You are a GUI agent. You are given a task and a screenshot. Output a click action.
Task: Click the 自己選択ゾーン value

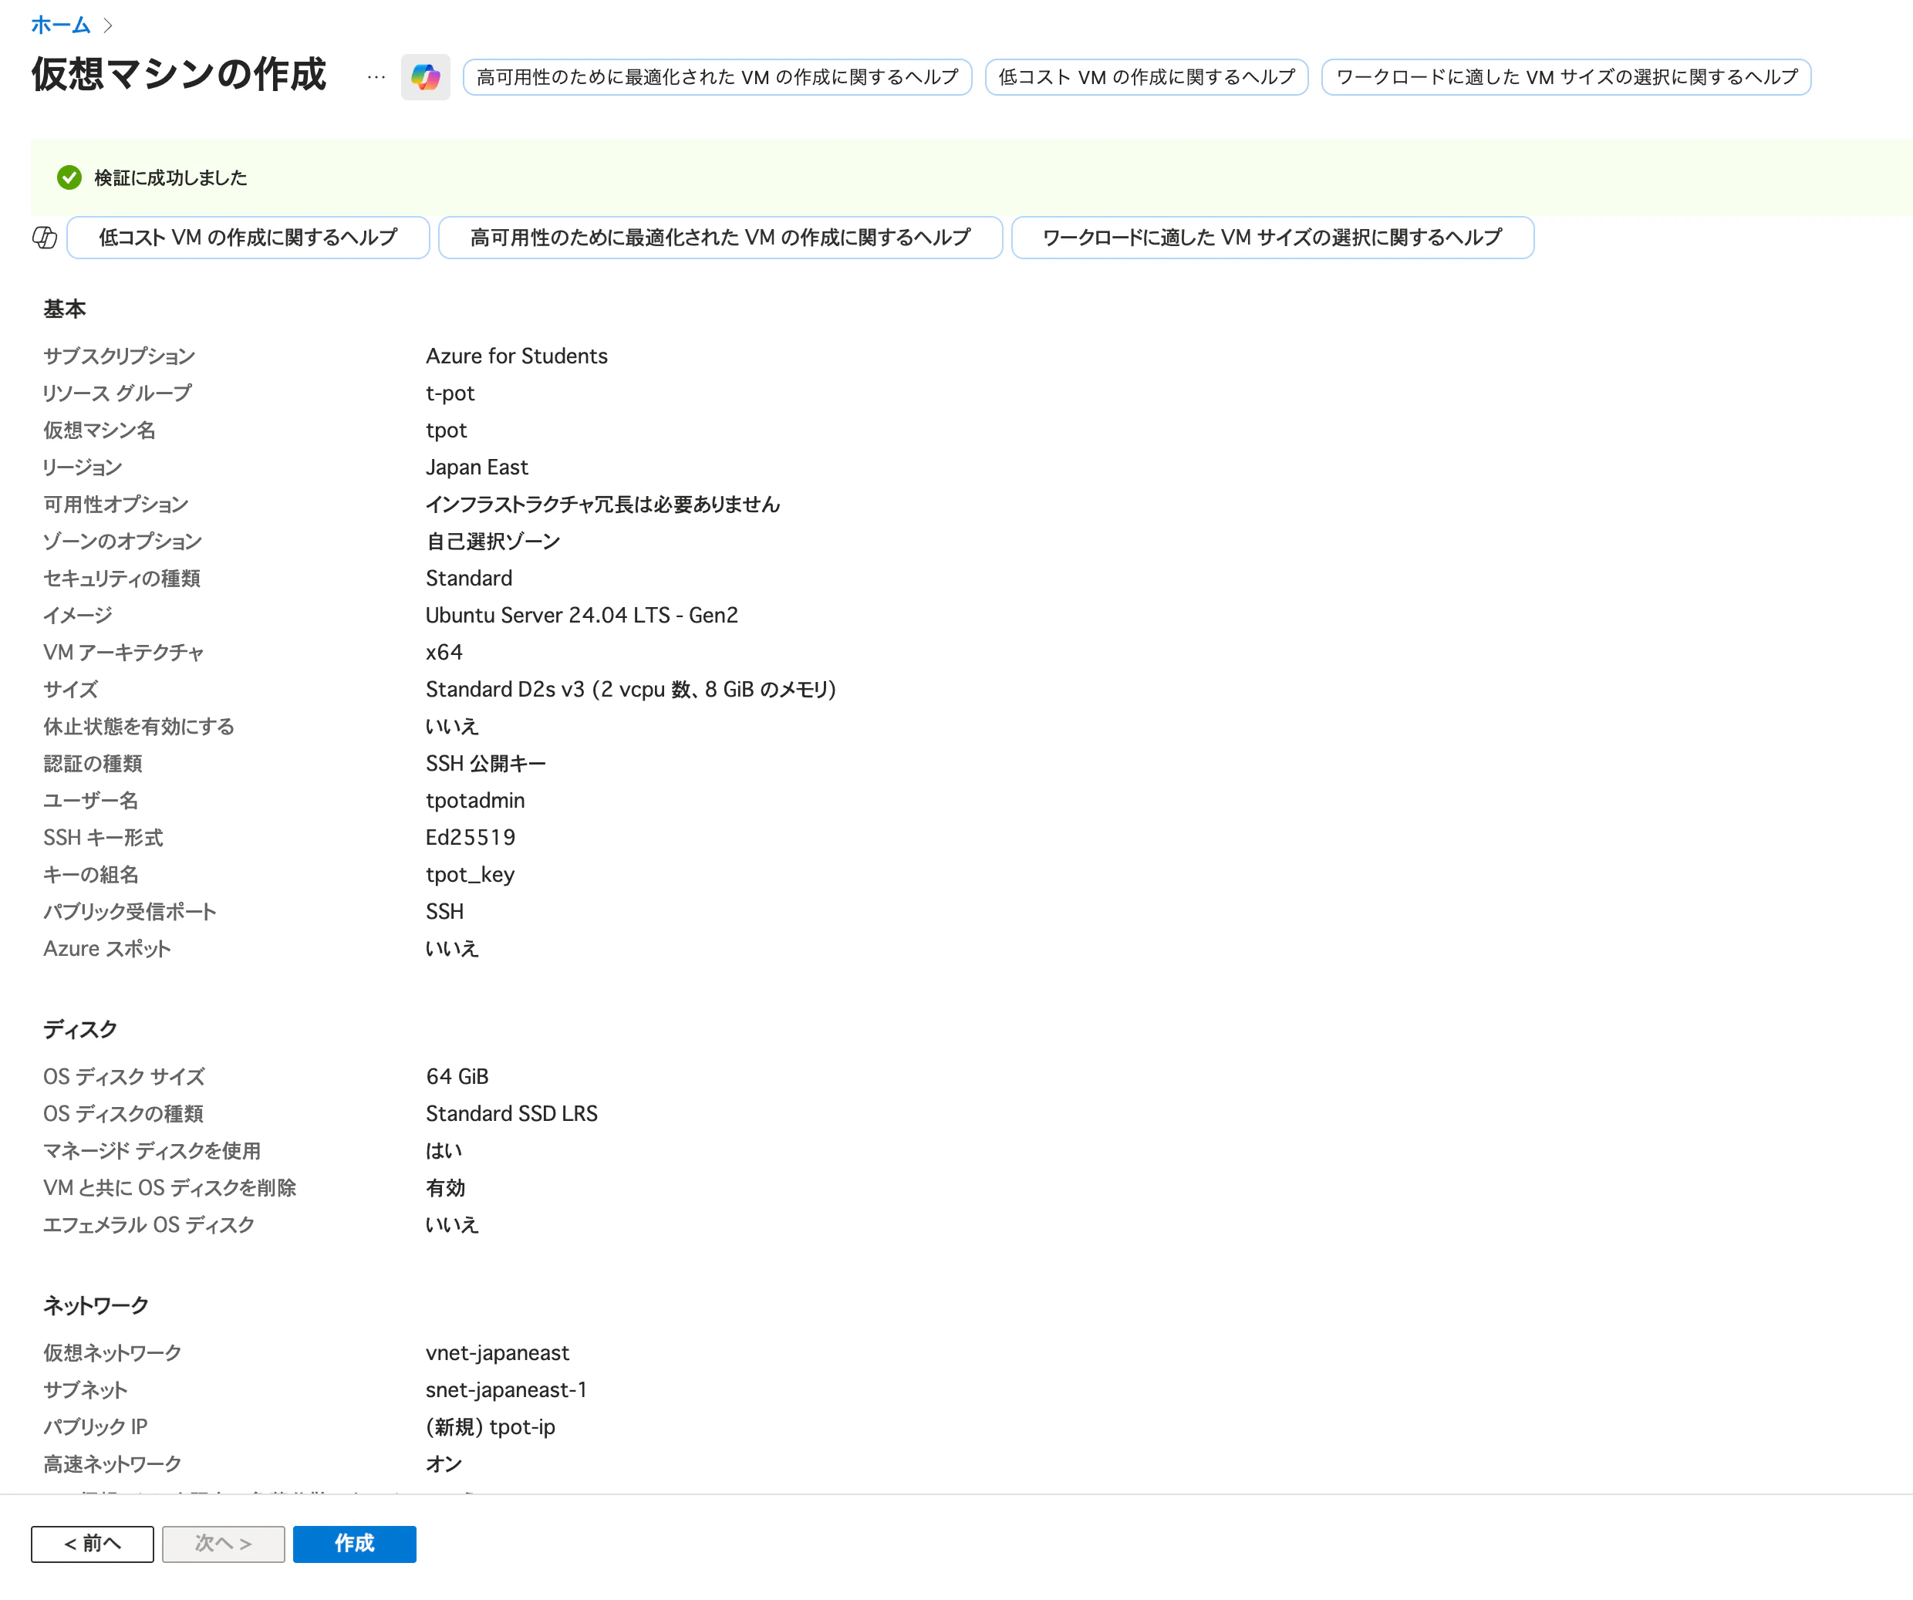(x=493, y=542)
